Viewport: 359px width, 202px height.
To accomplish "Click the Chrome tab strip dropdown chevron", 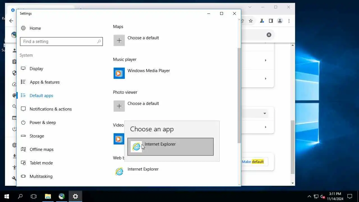I will (250, 7).
